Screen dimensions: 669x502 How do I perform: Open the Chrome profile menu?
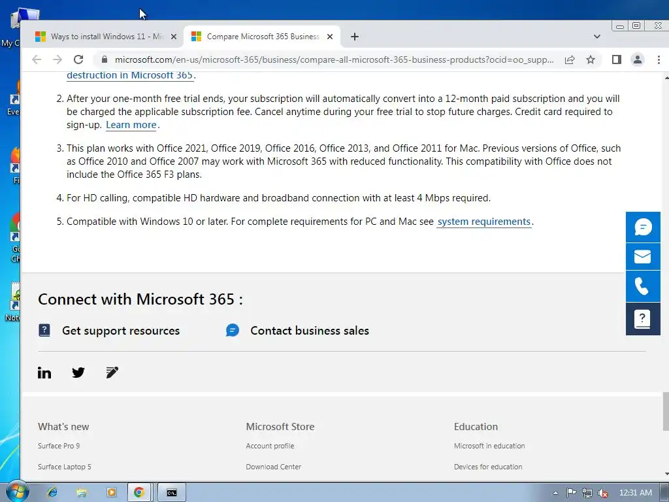638,59
